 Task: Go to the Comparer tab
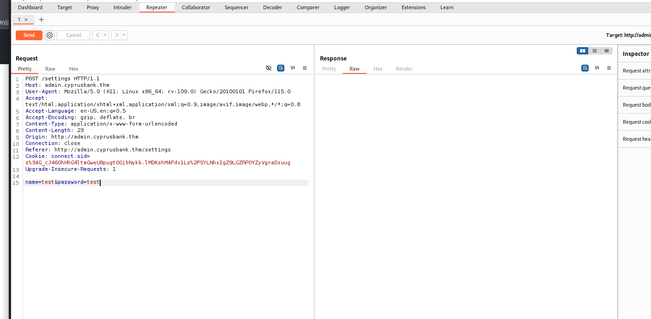pos(308,7)
